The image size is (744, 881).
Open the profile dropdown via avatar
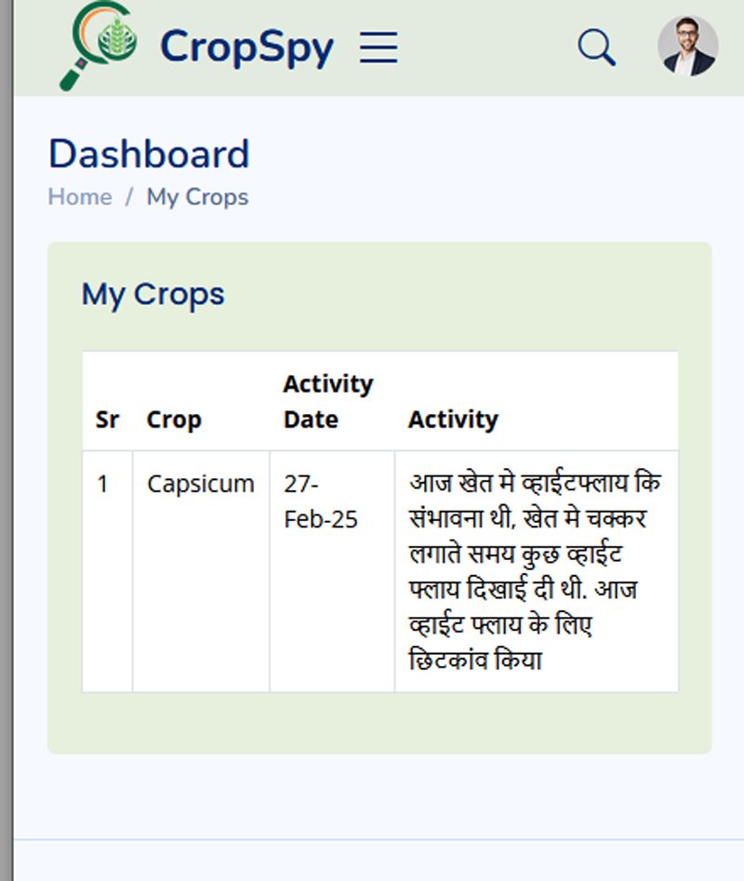coord(686,46)
